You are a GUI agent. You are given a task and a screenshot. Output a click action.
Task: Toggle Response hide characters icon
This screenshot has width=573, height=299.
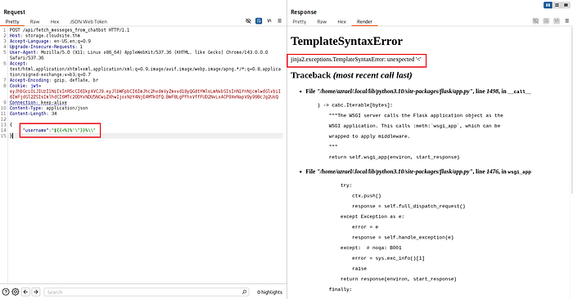pyautogui.click(x=535, y=21)
